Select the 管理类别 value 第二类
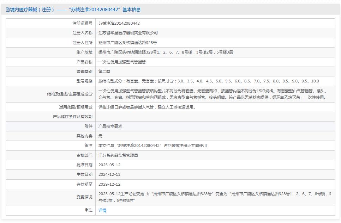The image size is (341, 223). 104,71
